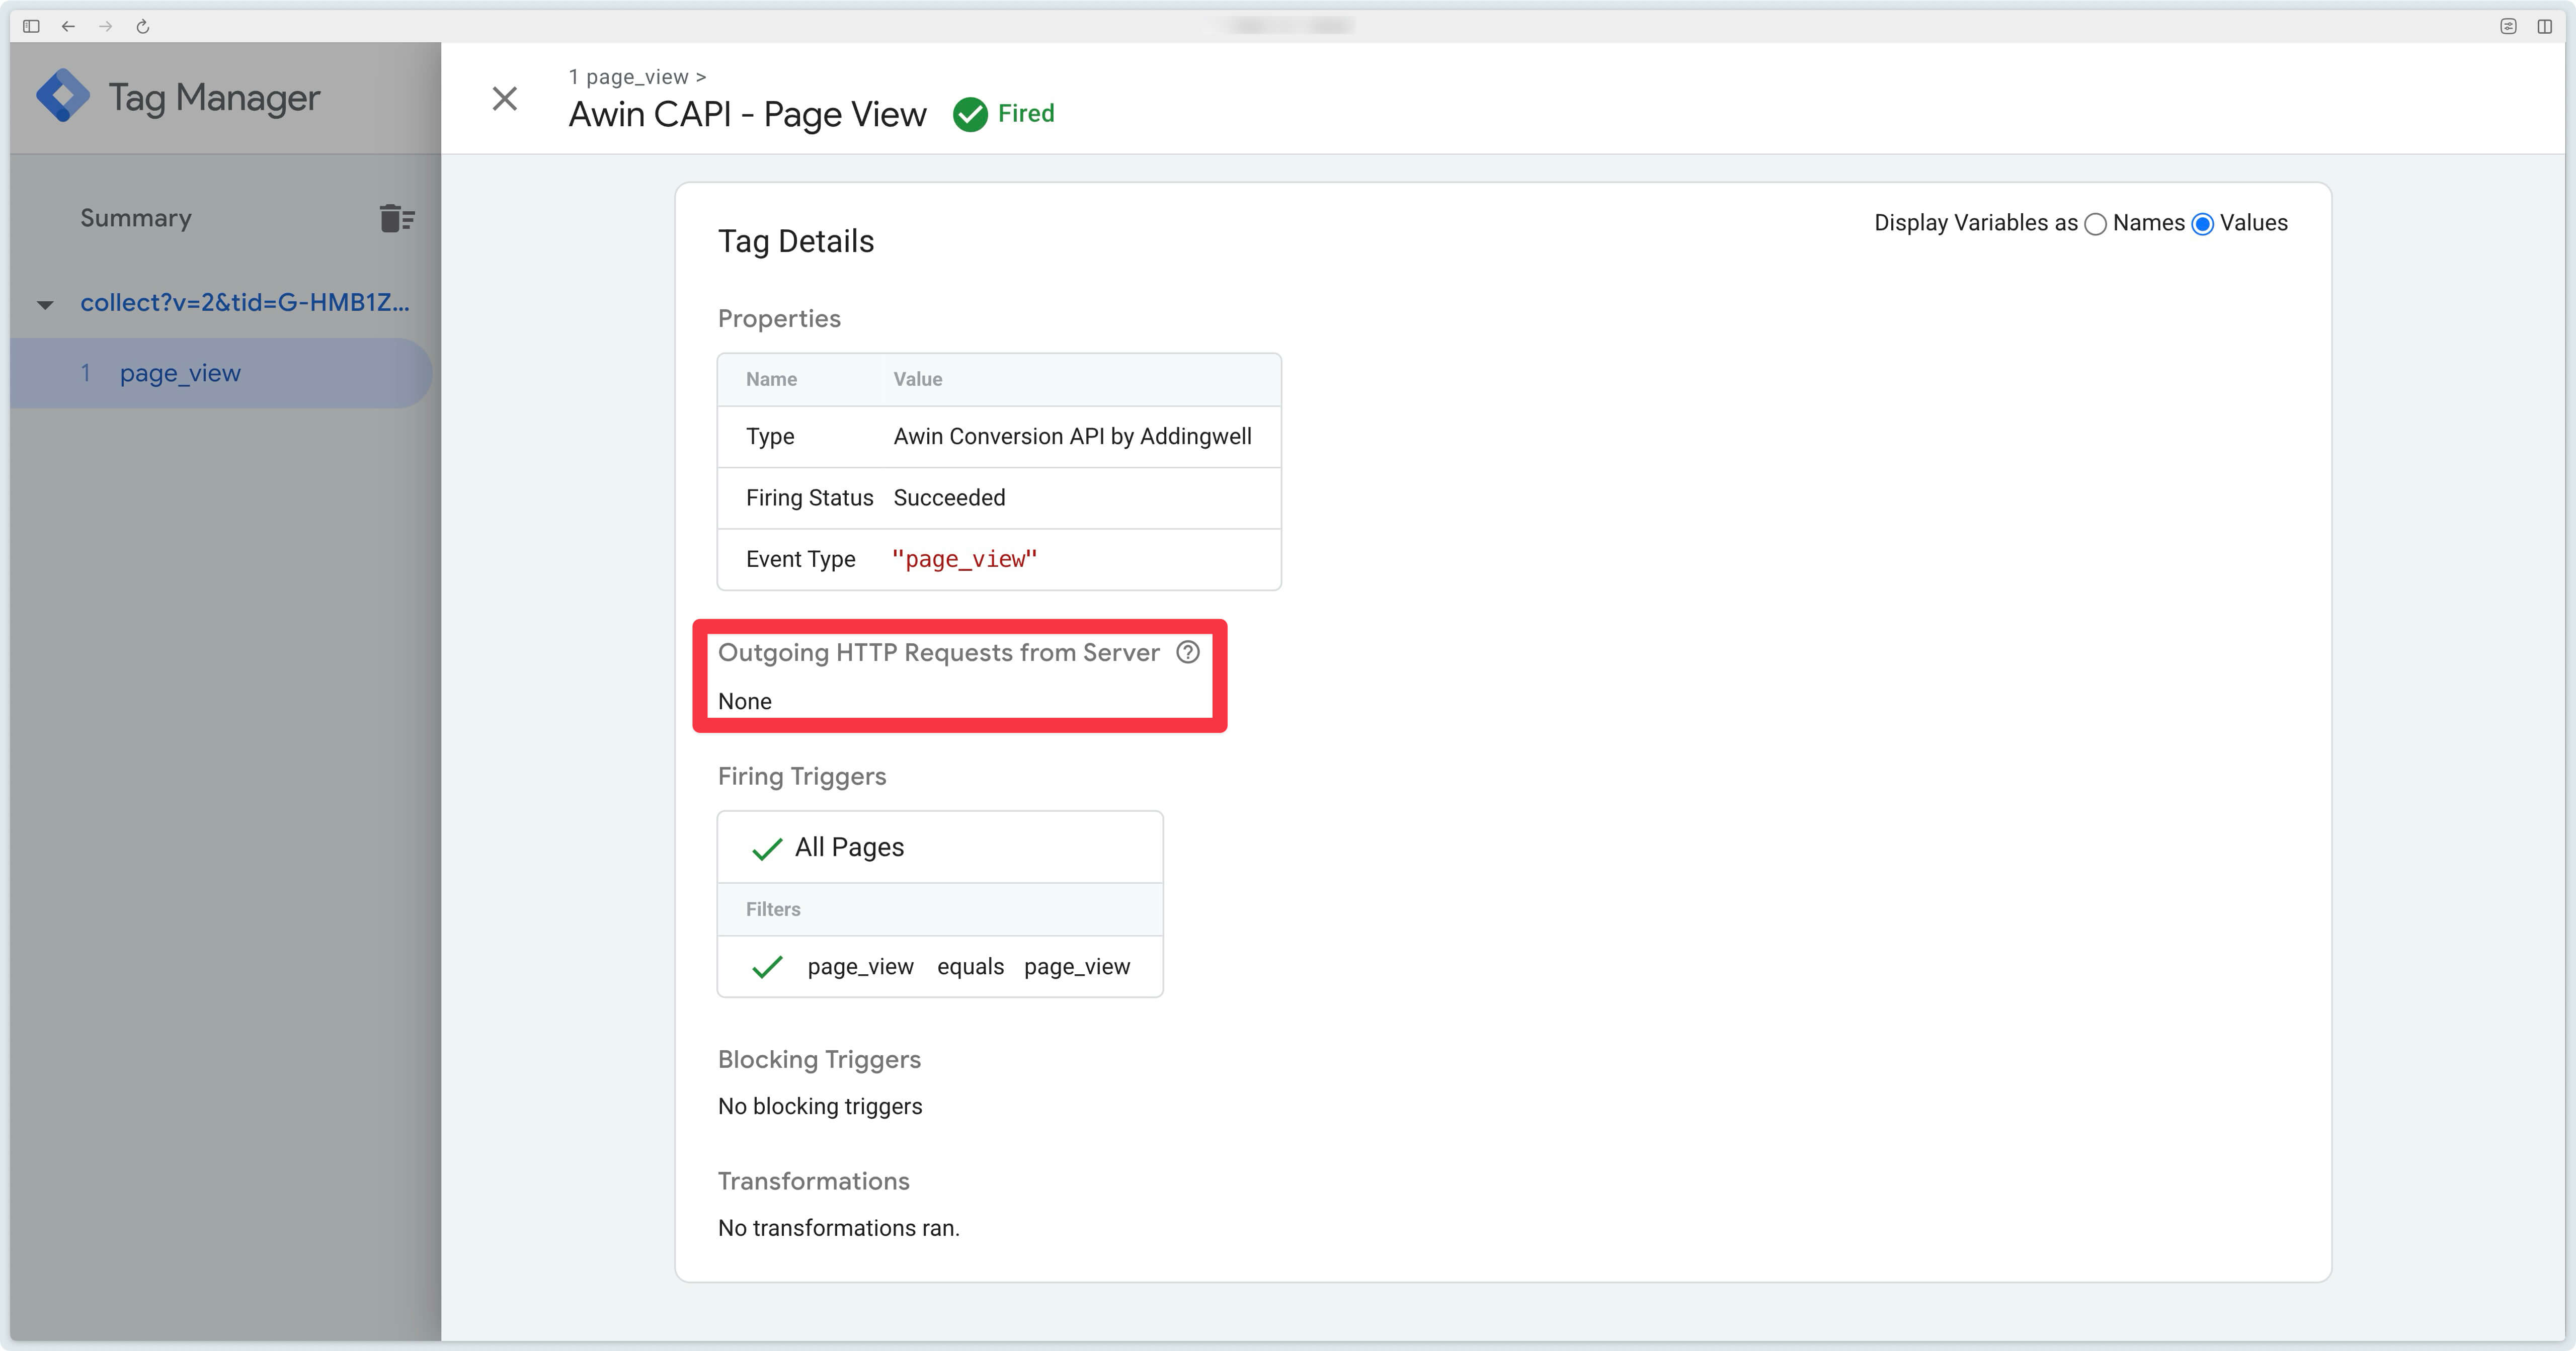This screenshot has width=2576, height=1351.
Task: Click the 'Transformations' heading
Action: [814, 1181]
